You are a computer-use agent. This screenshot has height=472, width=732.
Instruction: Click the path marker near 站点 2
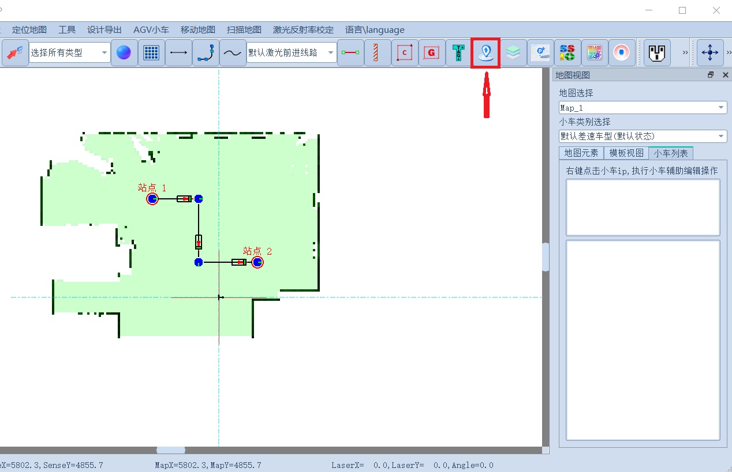click(239, 262)
